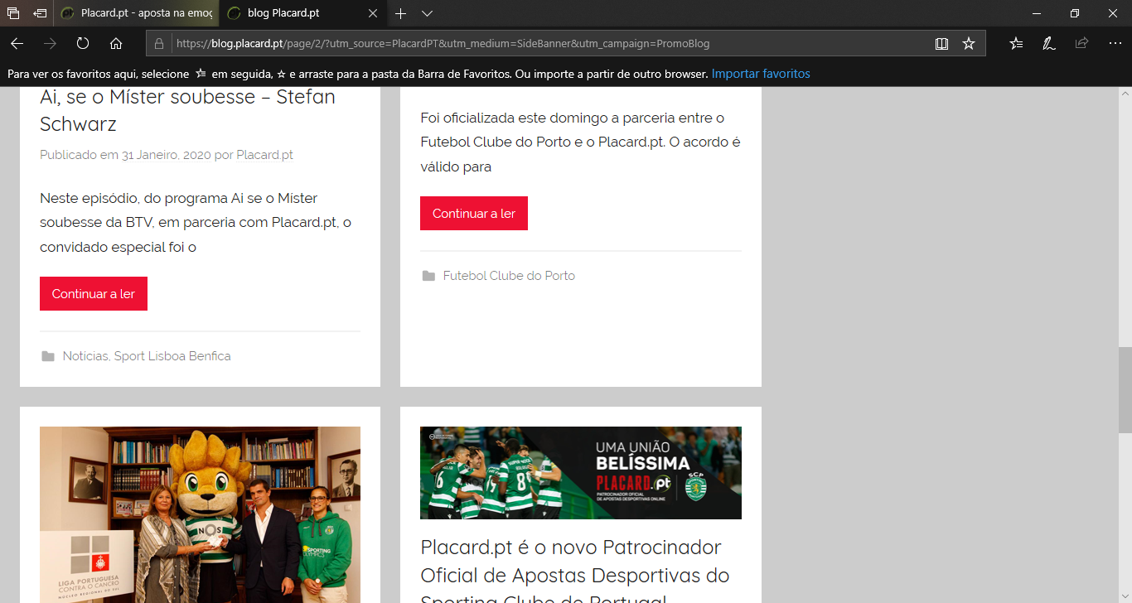Image resolution: width=1132 pixels, height=603 pixels.
Task: Open the favorites hub icon
Action: (x=1016, y=43)
